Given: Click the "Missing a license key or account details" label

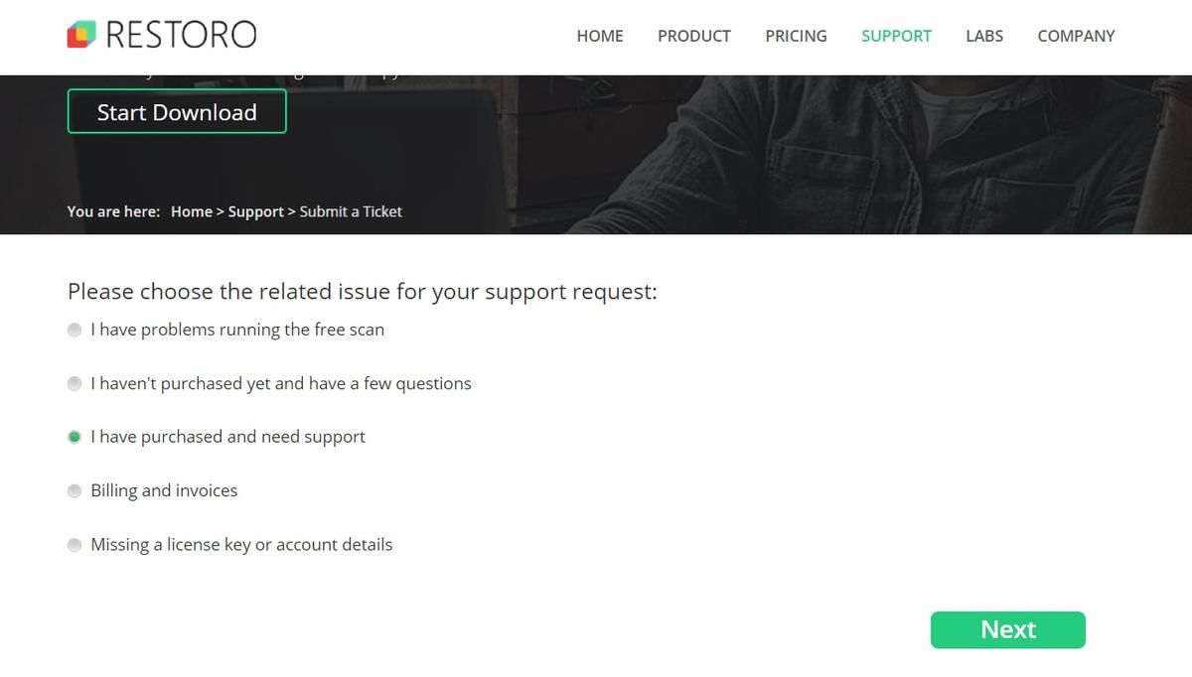Looking at the screenshot, I should pyautogui.click(x=241, y=544).
